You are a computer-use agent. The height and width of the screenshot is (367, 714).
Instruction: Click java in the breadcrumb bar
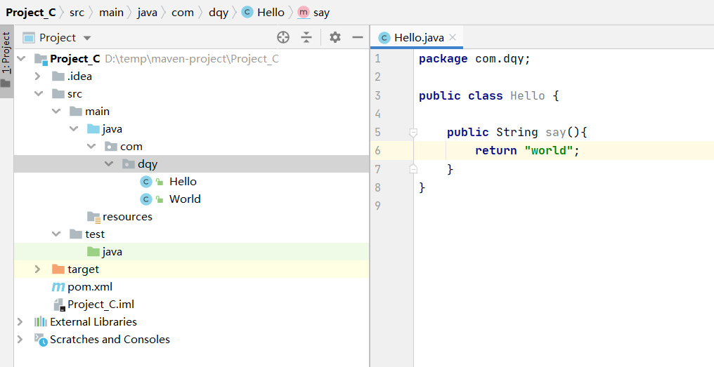(147, 13)
